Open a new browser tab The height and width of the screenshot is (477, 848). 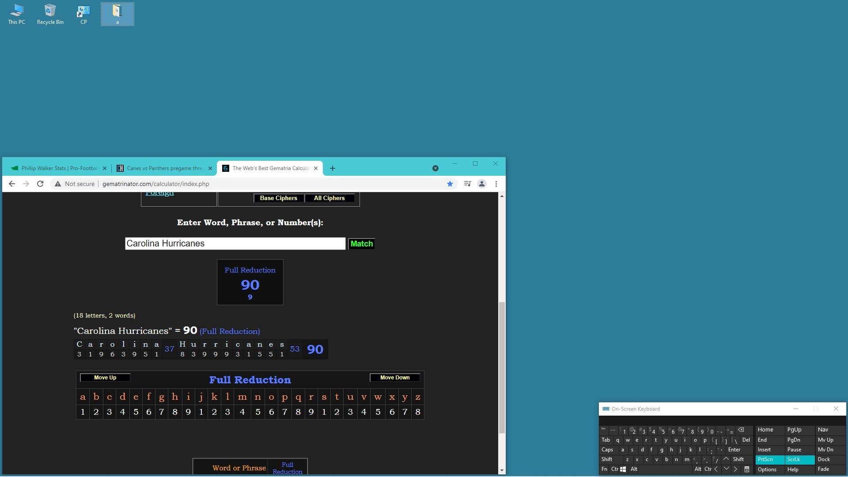333,168
